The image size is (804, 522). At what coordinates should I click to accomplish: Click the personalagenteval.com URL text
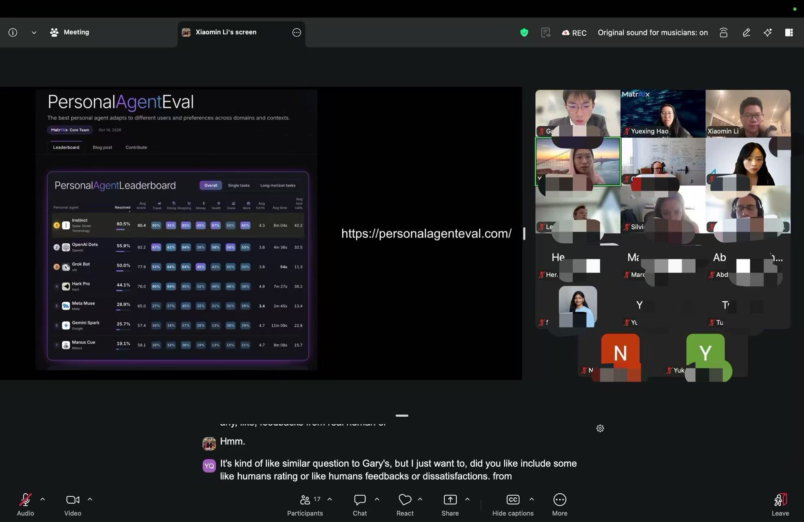tap(426, 233)
